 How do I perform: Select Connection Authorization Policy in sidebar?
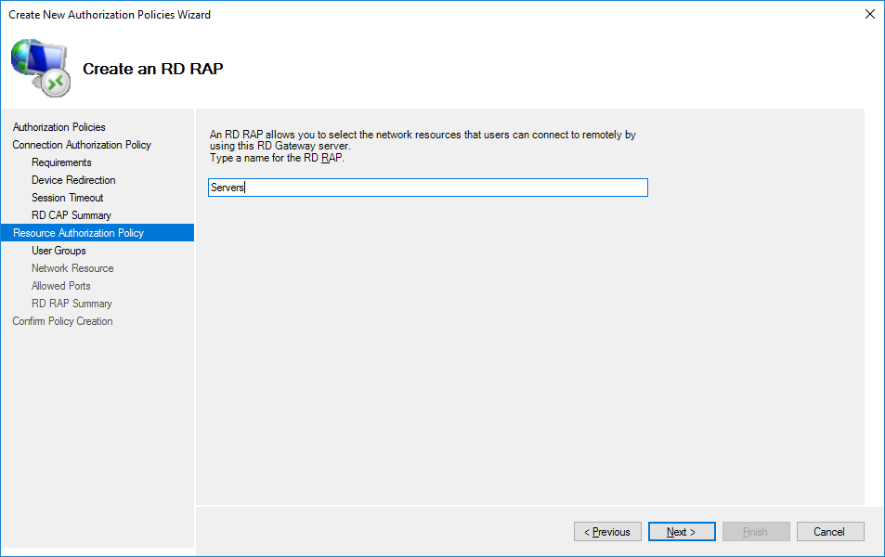pos(82,145)
